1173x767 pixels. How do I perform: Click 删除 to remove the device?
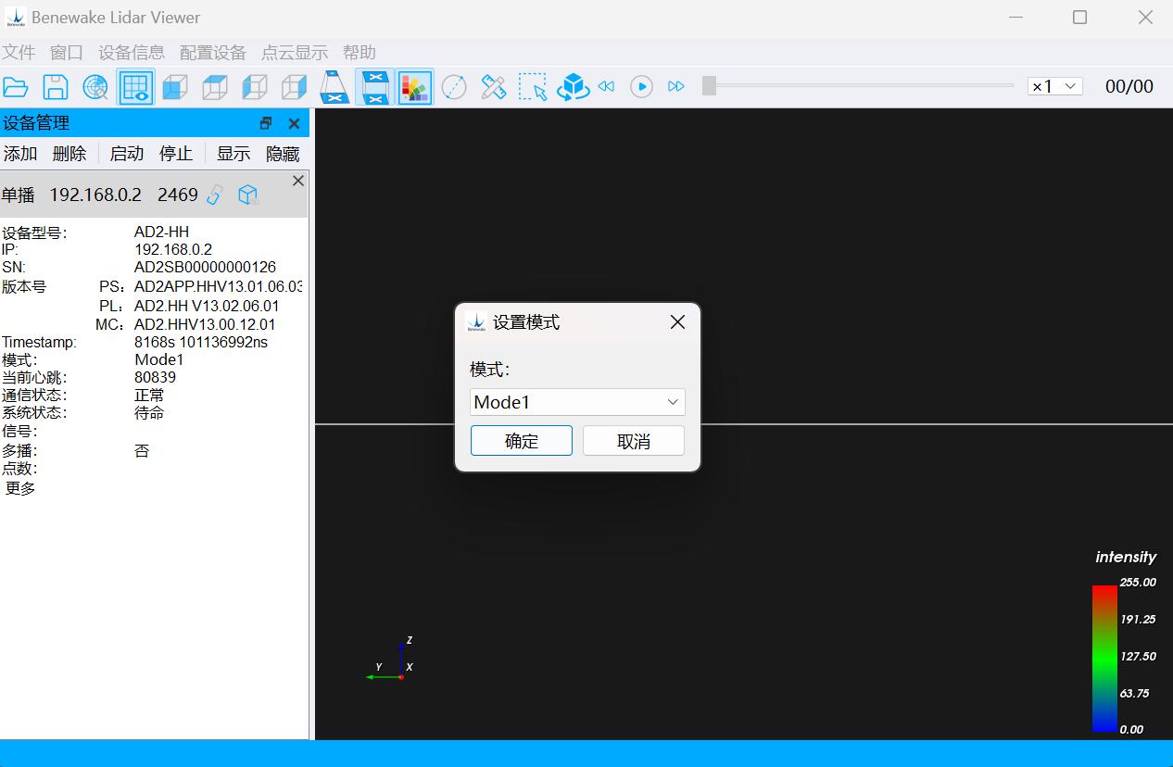[x=69, y=154]
